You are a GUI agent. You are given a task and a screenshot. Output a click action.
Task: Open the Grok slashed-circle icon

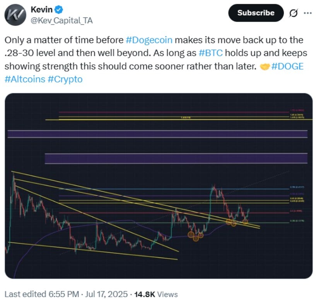click(x=293, y=13)
